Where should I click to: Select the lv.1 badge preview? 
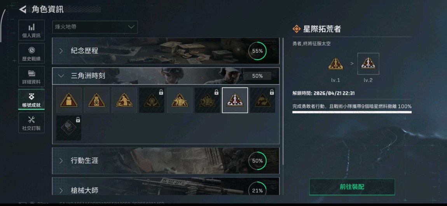335,64
